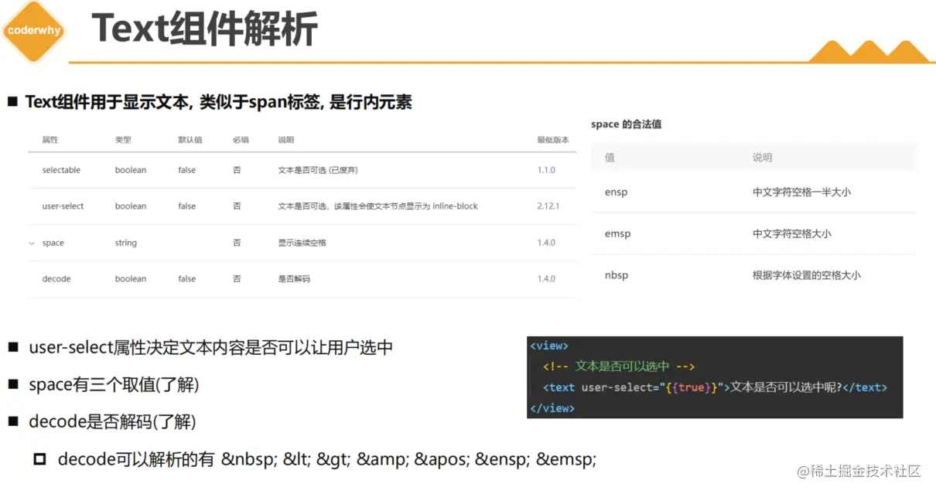
Task: Click boolean type in the selectable row
Action: tap(131, 170)
